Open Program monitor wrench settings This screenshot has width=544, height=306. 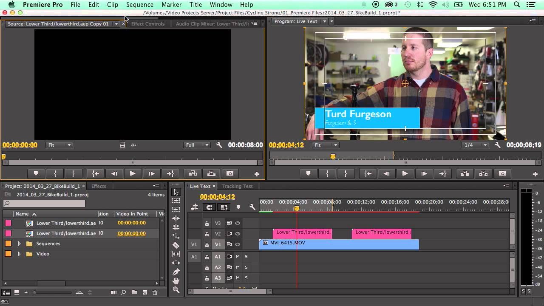point(497,145)
